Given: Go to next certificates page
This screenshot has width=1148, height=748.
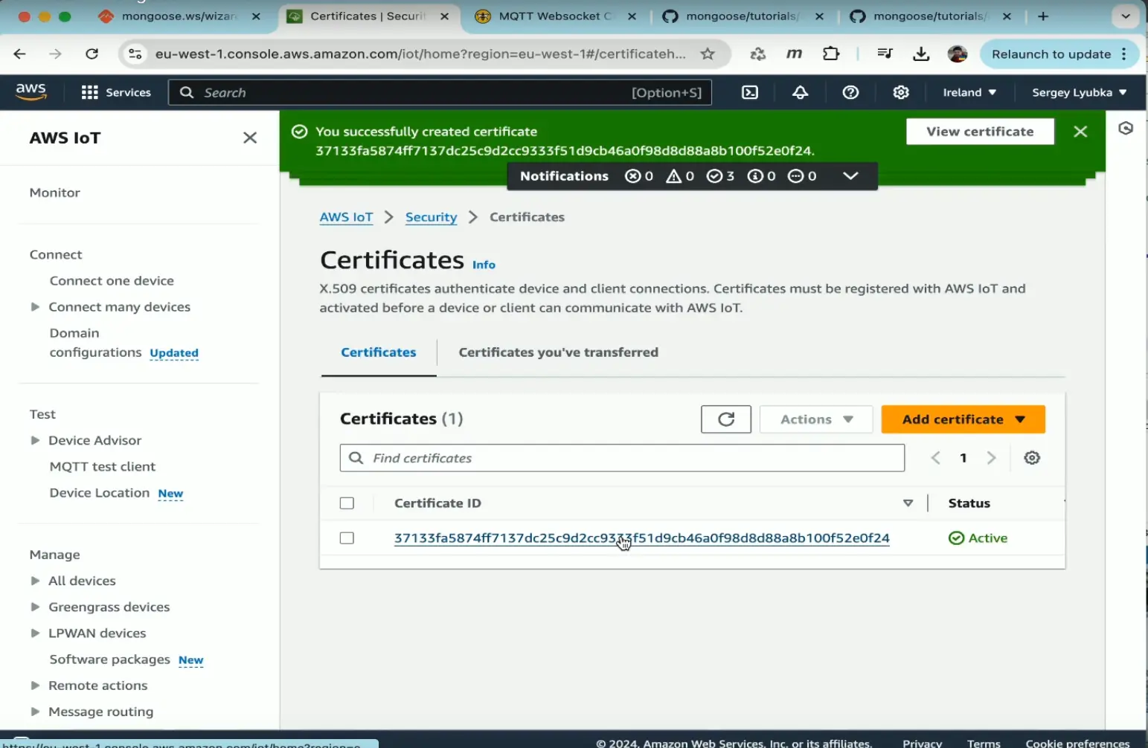Looking at the screenshot, I should point(991,458).
